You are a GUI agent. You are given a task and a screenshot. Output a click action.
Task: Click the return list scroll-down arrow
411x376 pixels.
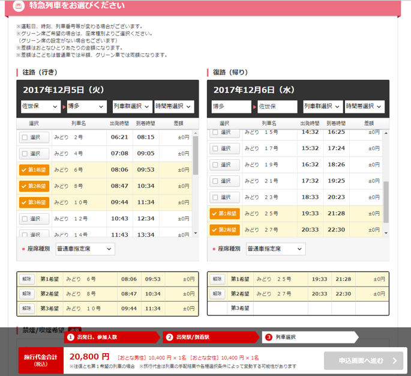[386, 233]
